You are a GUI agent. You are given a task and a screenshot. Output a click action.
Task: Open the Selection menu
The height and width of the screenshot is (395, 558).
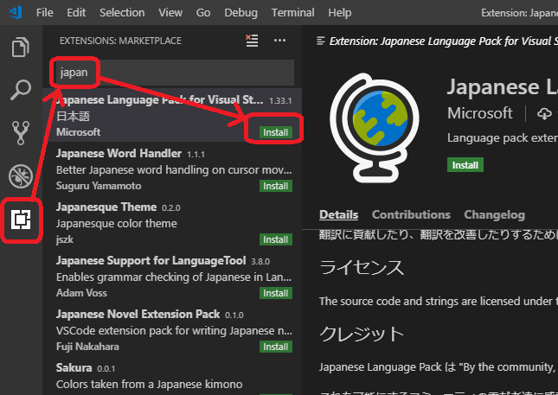tap(122, 13)
